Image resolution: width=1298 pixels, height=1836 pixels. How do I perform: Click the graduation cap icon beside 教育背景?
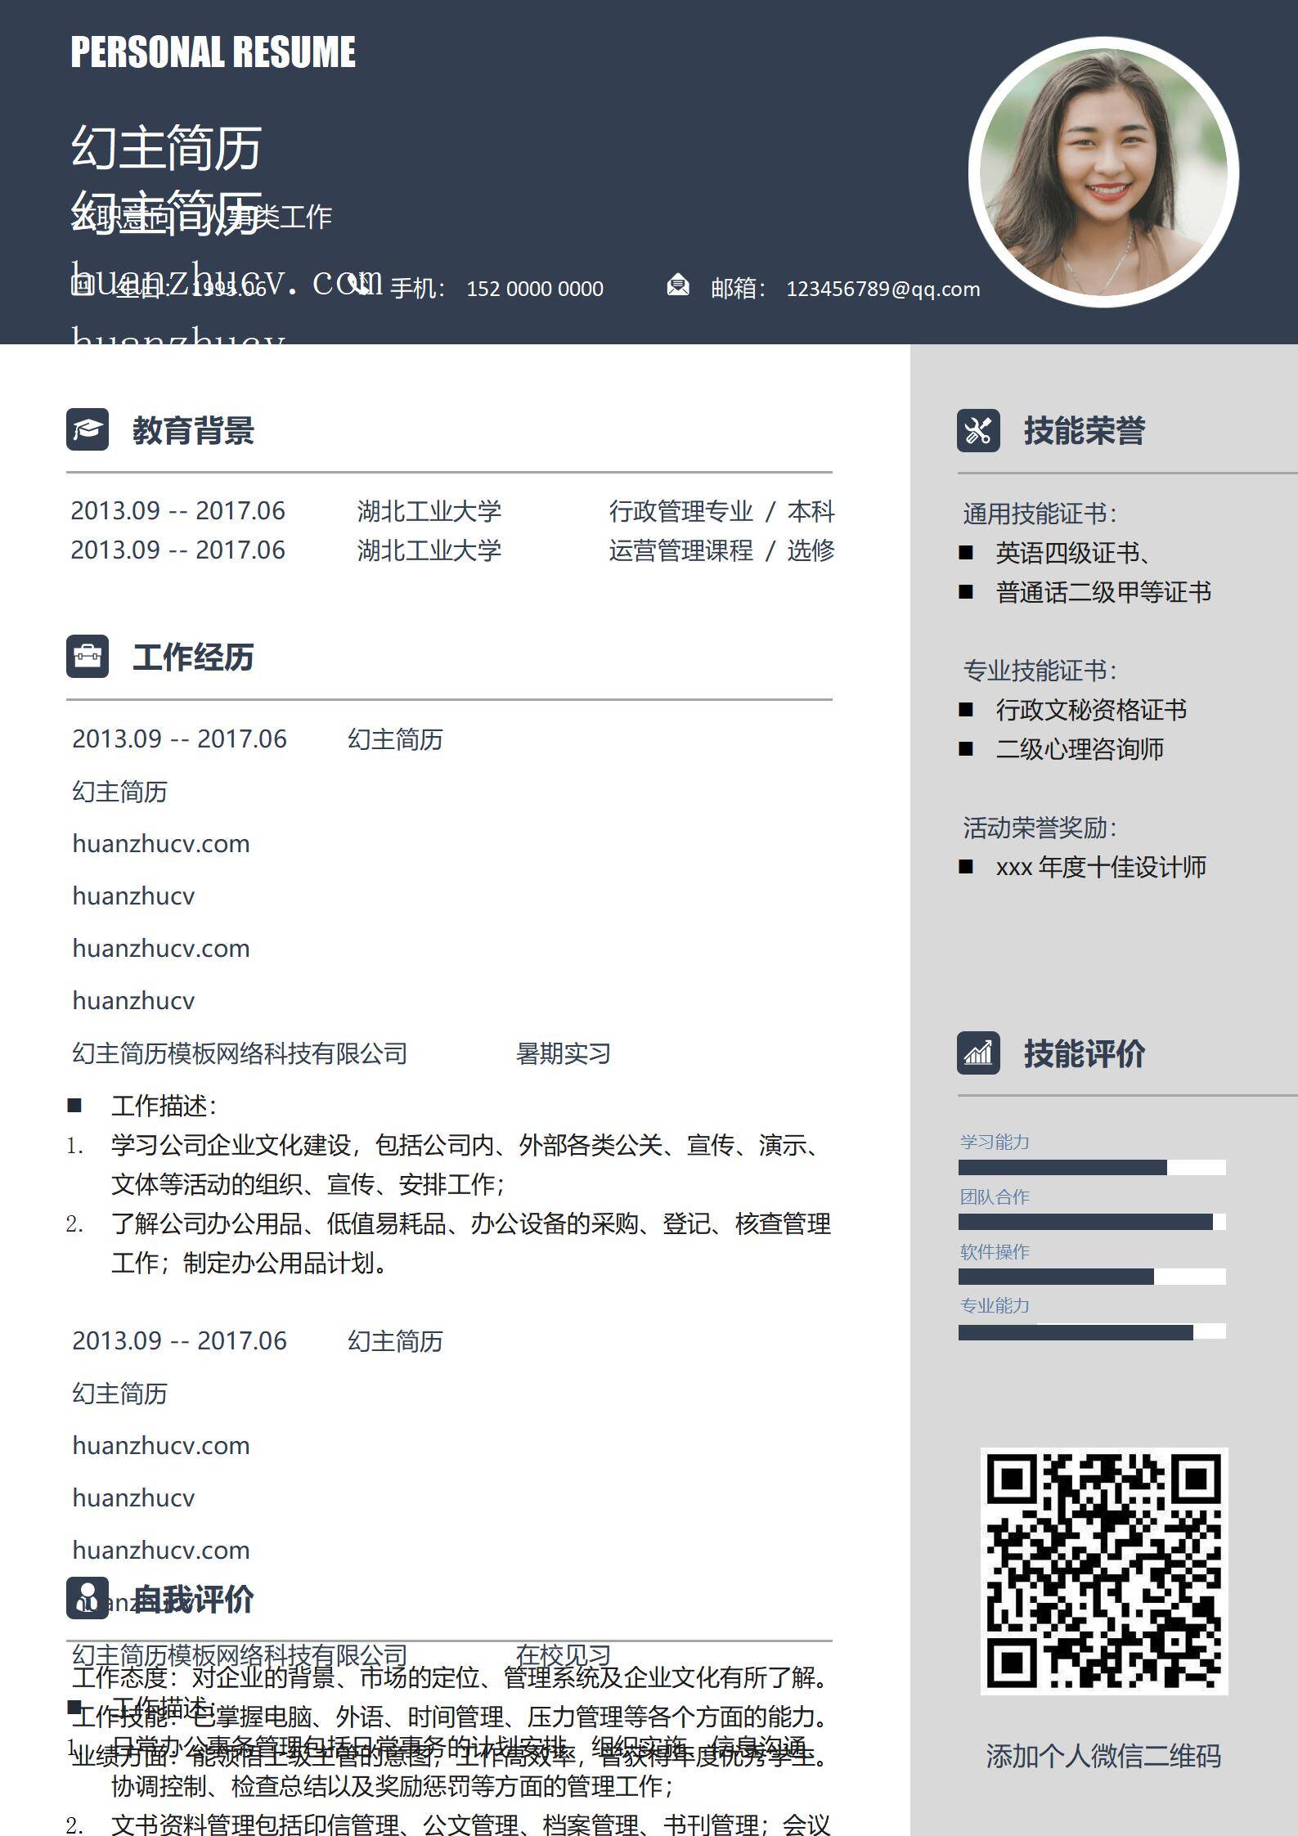tap(88, 429)
